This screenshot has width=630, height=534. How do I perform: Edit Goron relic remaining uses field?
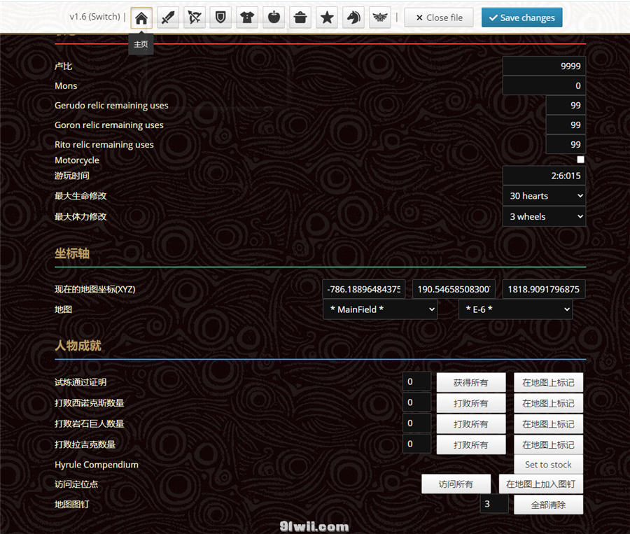coord(566,125)
